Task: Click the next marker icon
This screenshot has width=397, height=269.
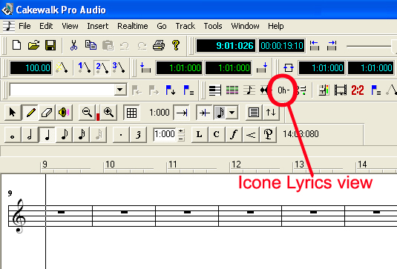Action: [x=154, y=90]
